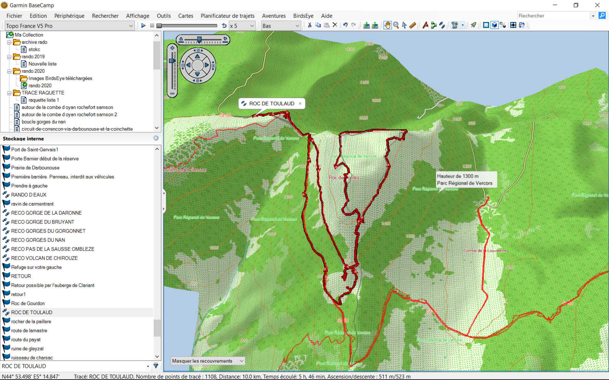Click the receive from device icon
Screen dimensions: 609x380
click(x=367, y=25)
